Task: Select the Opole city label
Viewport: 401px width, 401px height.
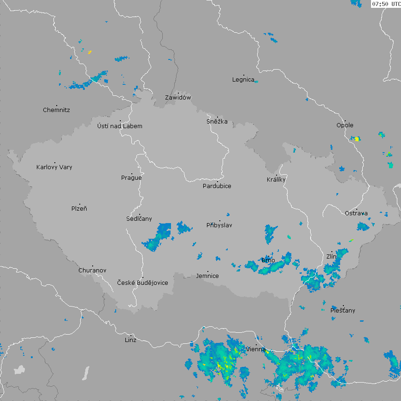Action: 345,125
